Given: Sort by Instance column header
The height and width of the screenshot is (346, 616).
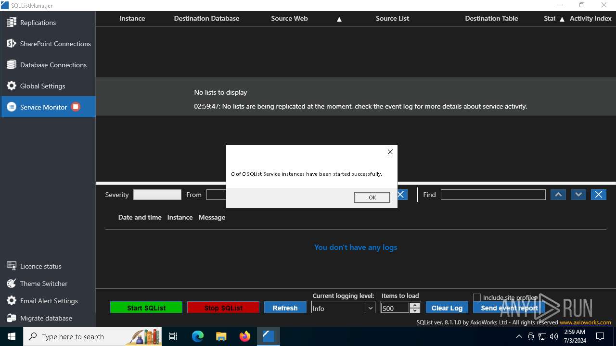Looking at the screenshot, I should tap(132, 18).
